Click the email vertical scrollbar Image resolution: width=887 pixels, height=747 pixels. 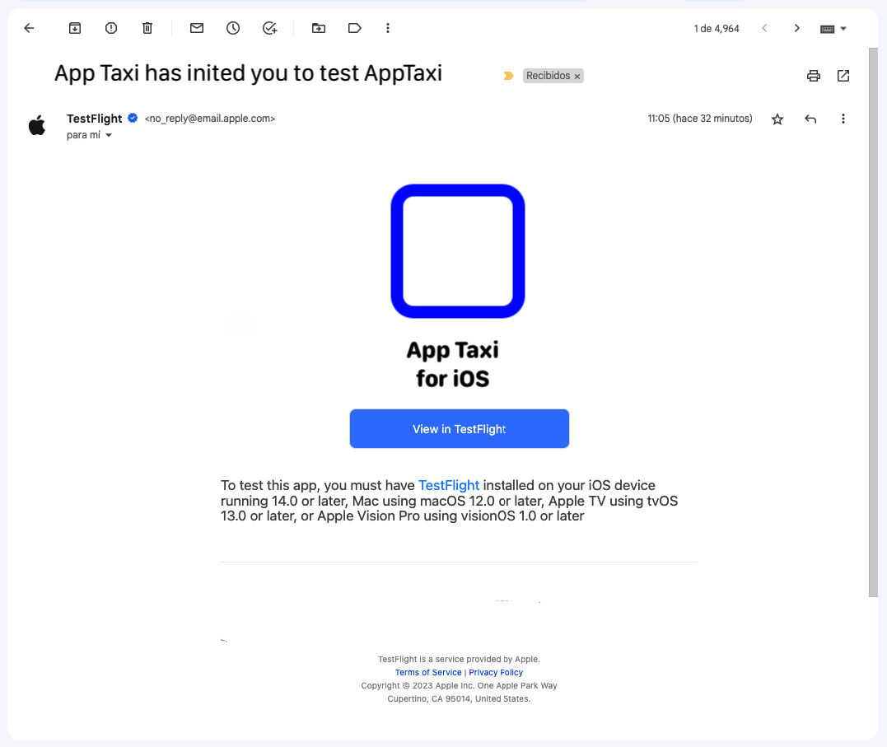874,323
